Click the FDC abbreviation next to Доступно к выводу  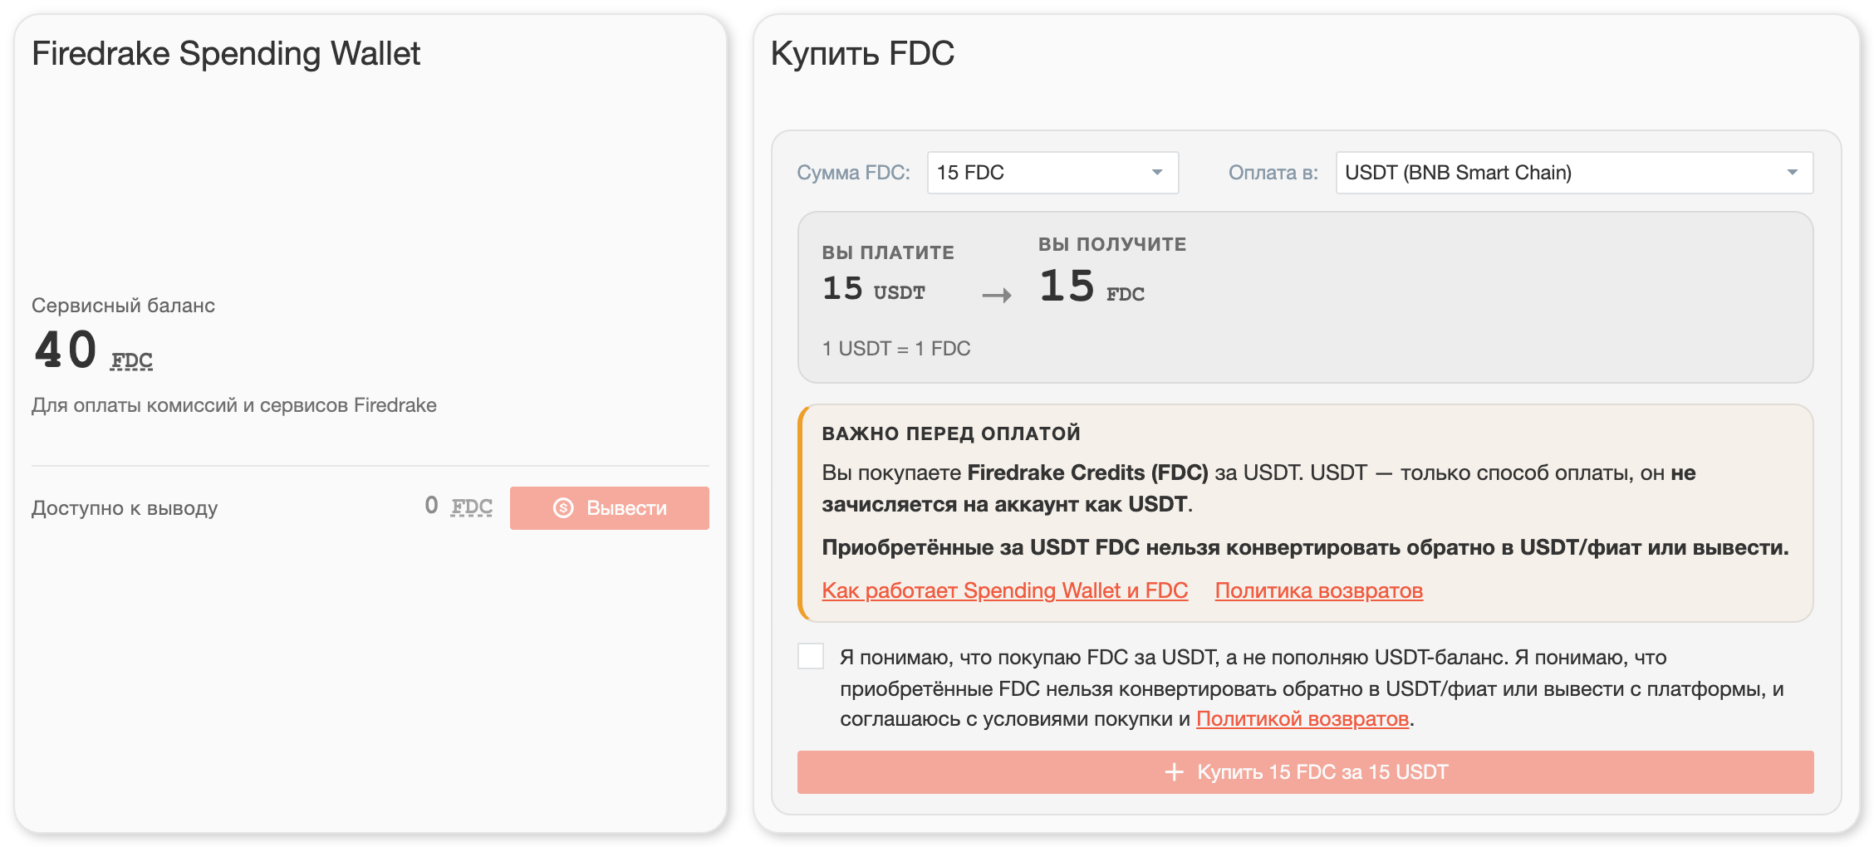(x=471, y=507)
